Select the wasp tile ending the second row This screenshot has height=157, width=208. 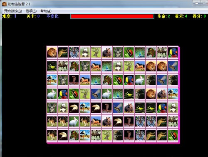pos(173,66)
